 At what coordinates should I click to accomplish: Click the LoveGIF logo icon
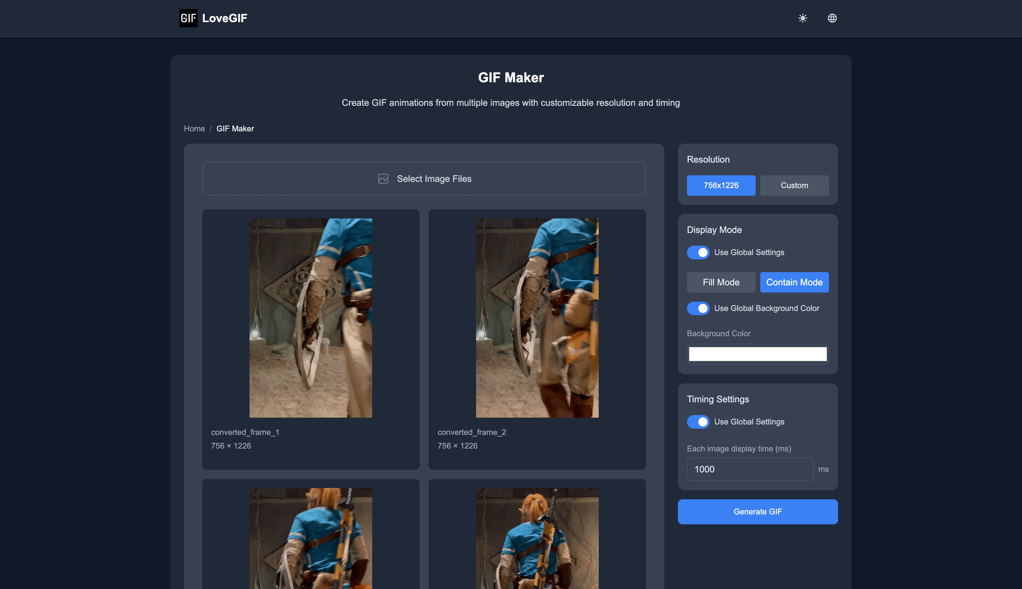pos(188,18)
